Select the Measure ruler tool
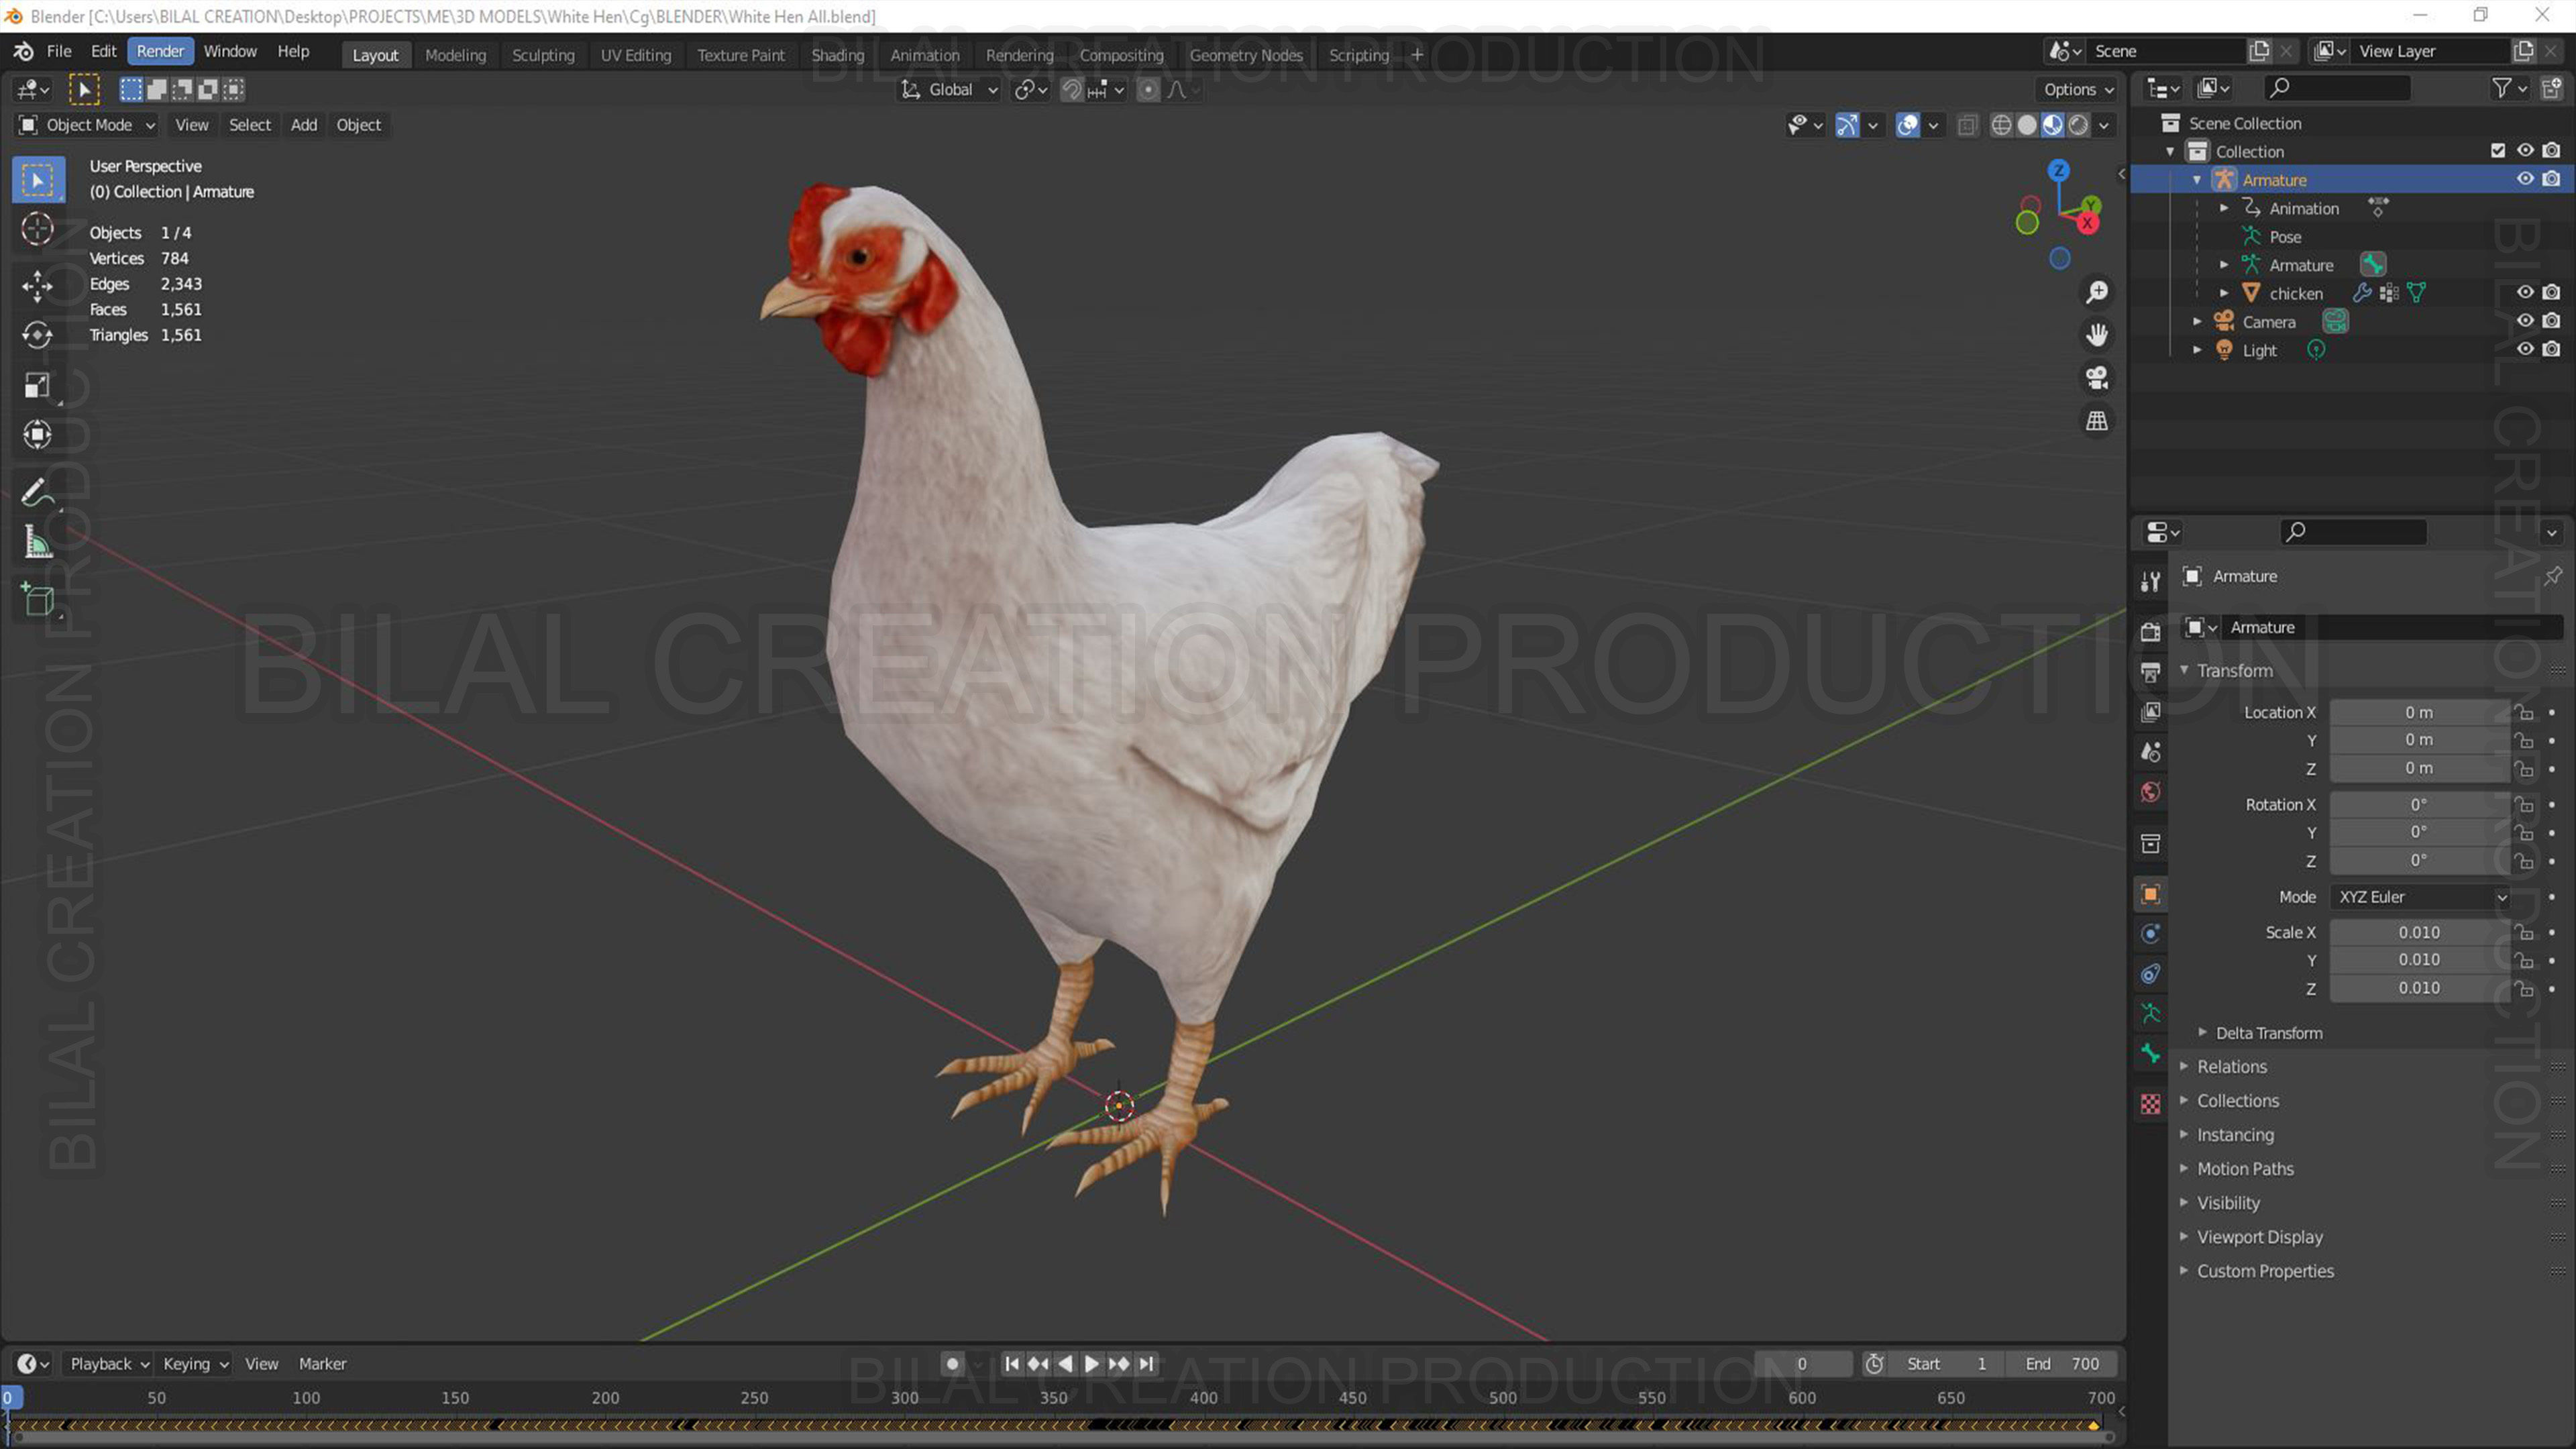The height and width of the screenshot is (1449, 2576). pos(38,542)
